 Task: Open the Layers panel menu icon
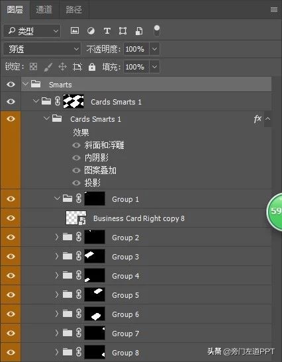(274, 10)
